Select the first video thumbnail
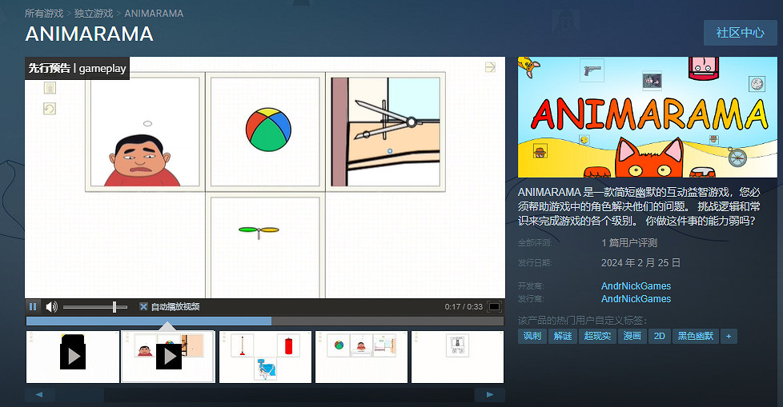 [72, 357]
